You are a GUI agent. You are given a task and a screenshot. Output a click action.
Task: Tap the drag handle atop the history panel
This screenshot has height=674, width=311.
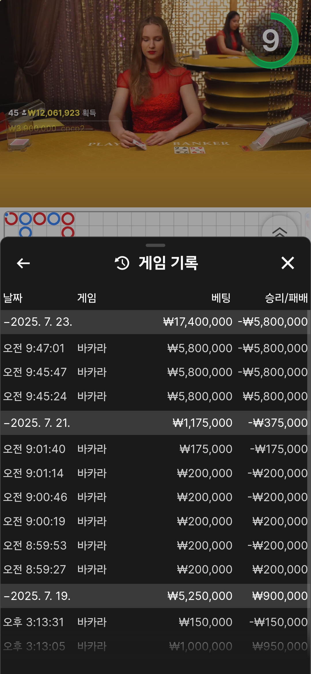coord(155,245)
